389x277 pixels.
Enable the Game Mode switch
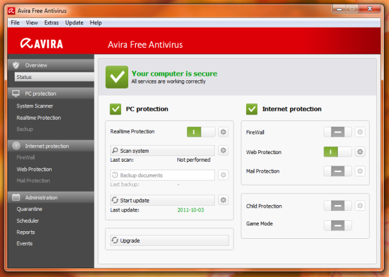click(337, 225)
